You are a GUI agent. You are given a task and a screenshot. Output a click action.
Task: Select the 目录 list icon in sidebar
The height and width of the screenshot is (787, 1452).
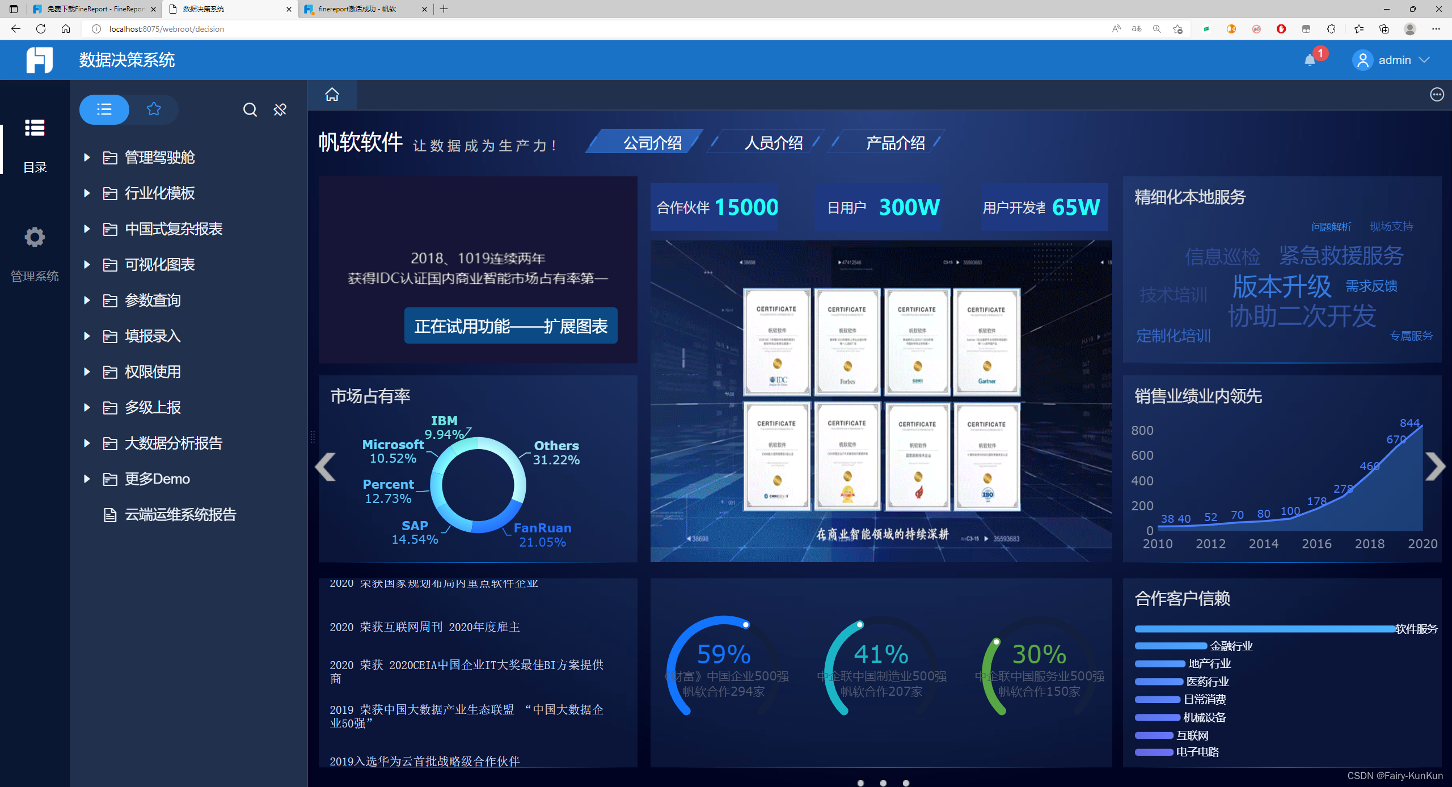tap(35, 128)
